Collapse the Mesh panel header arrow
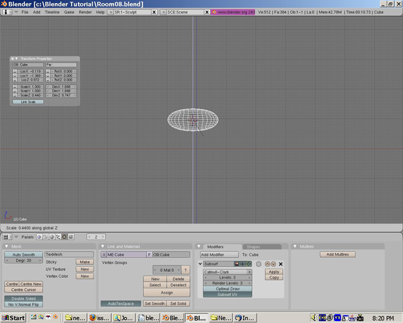The height and width of the screenshot is (323, 403). pyautogui.click(x=7, y=246)
